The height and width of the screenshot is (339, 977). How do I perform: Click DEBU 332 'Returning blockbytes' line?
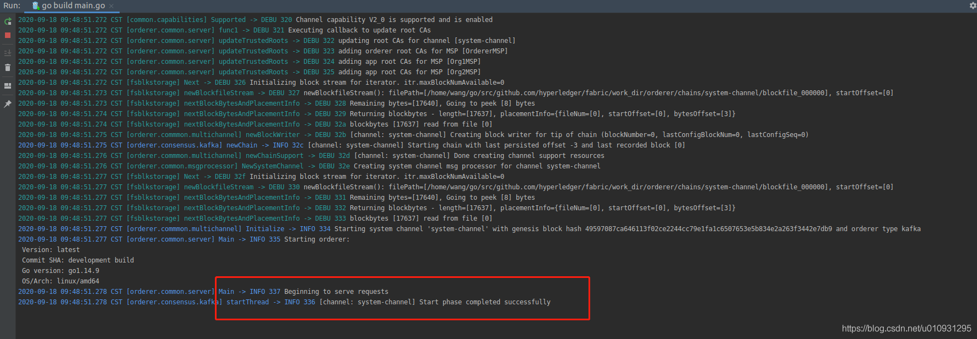(x=377, y=208)
